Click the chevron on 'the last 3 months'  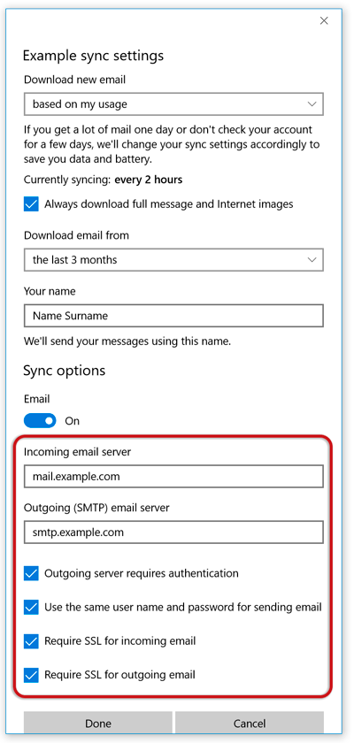point(312,260)
